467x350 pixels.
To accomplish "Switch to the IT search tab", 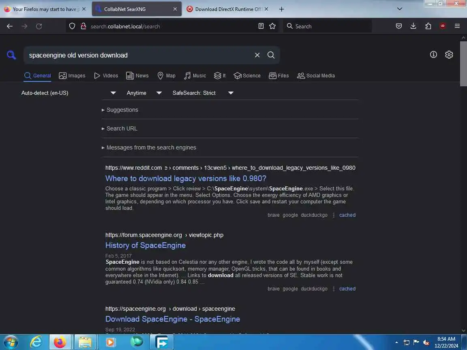I will coord(220,76).
